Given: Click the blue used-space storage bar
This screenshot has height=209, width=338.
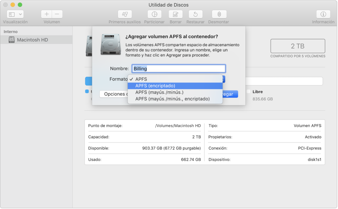Looking at the screenshot, I should pyautogui.click(x=89, y=81).
